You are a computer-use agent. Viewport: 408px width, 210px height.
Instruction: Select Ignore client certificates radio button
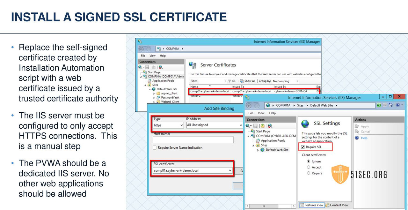click(x=309, y=161)
